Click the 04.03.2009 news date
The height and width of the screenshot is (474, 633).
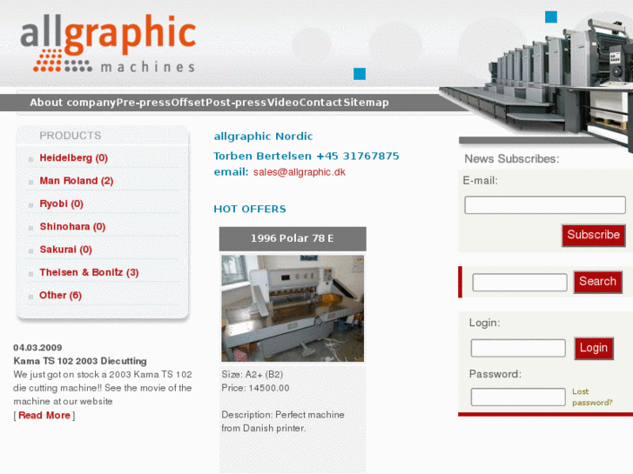click(37, 348)
